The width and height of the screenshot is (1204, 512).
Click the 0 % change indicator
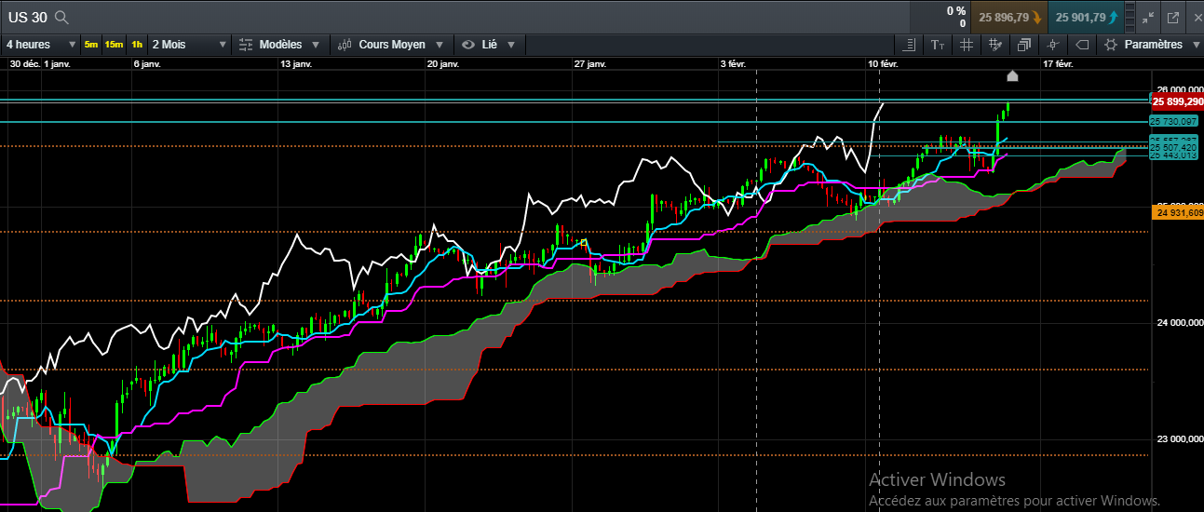956,11
